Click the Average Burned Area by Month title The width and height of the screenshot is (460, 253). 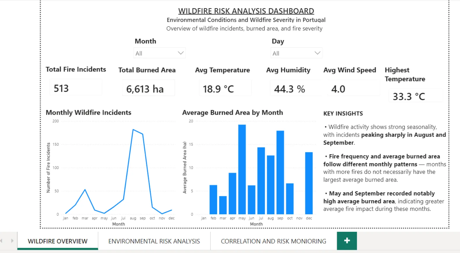click(x=233, y=112)
